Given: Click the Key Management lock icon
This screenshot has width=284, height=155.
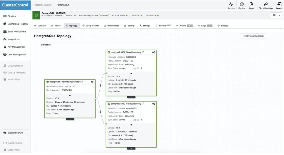Looking at the screenshot, I should click(x=5, y=47).
